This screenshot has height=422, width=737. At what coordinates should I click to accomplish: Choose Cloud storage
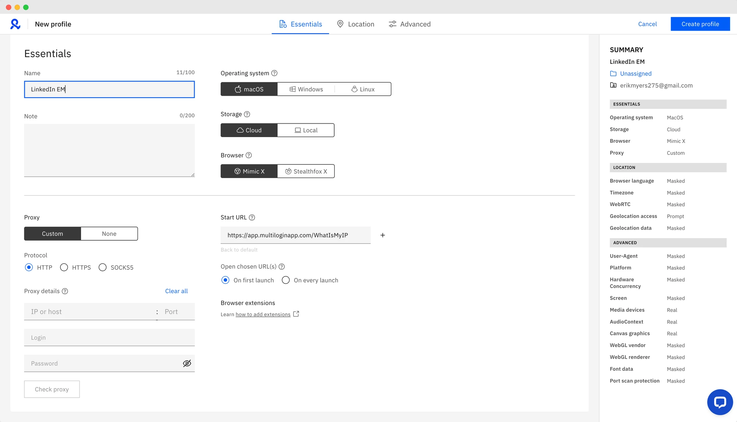click(x=249, y=130)
